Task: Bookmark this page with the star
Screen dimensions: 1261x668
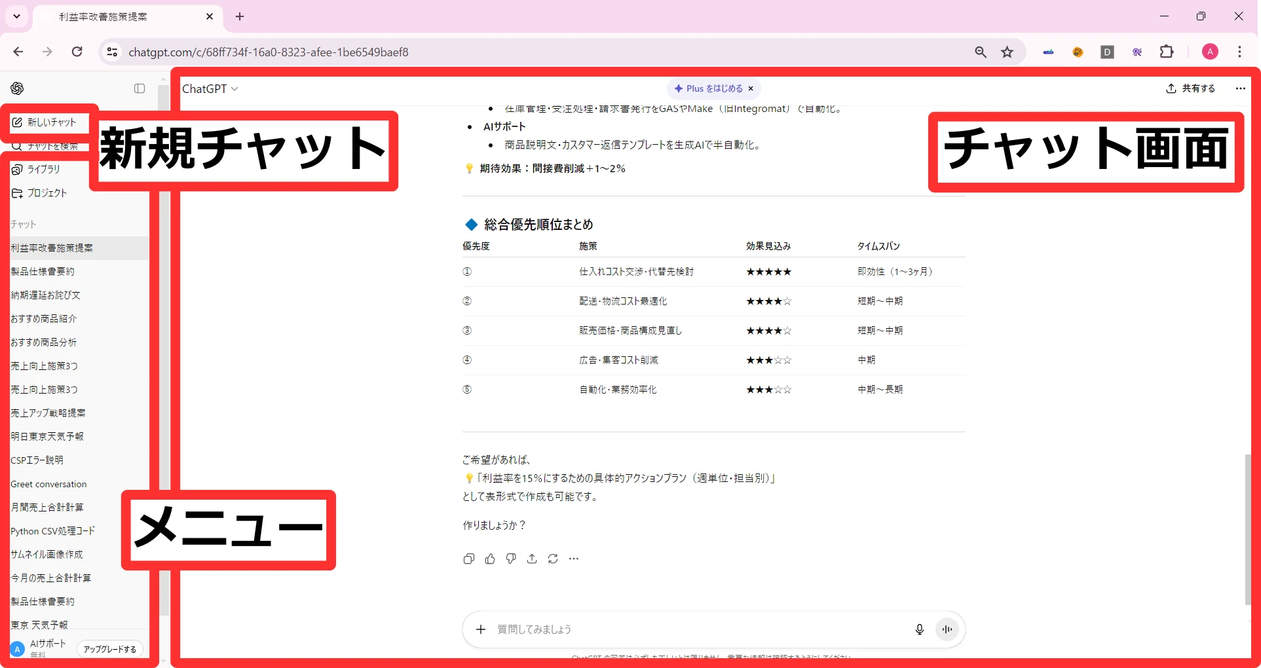Action: click(x=1007, y=52)
